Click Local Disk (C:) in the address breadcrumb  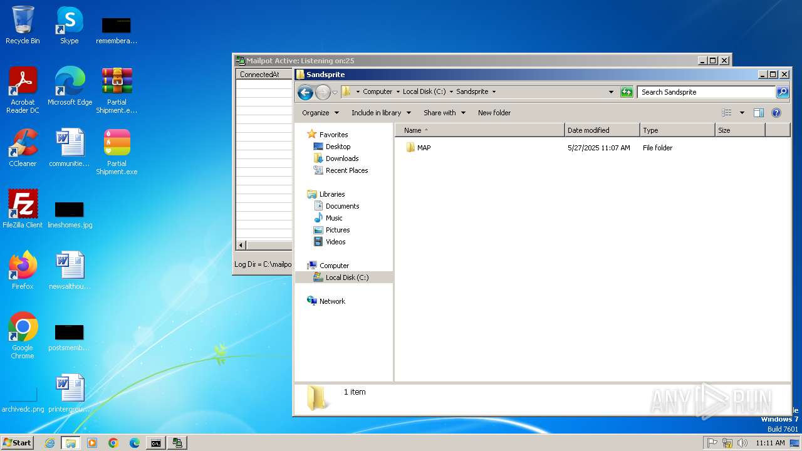point(424,91)
